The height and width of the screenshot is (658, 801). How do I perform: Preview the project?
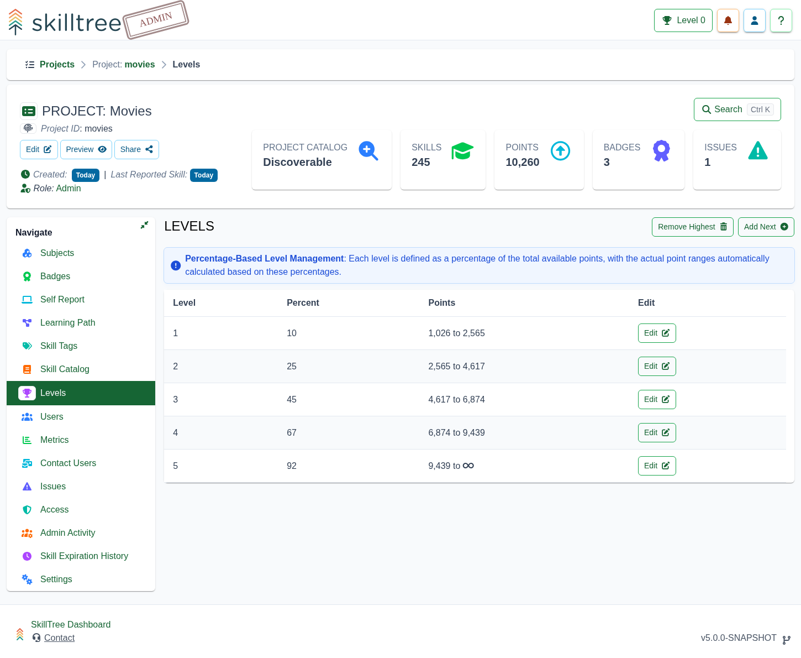[86, 149]
